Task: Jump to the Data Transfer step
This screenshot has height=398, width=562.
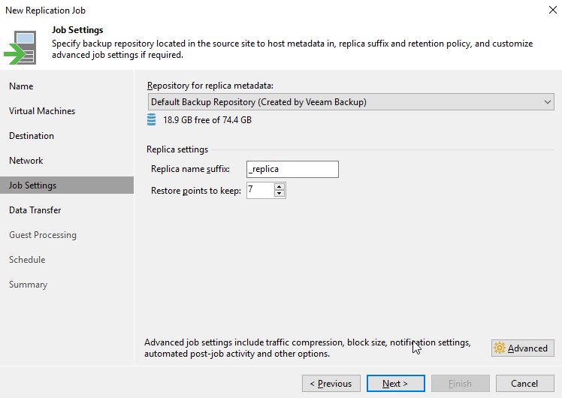Action: pyautogui.click(x=35, y=210)
